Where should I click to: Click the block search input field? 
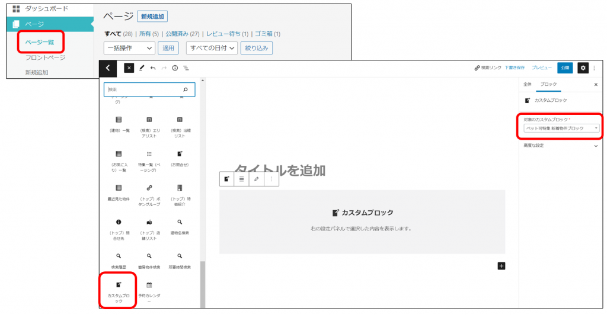[x=142, y=89]
